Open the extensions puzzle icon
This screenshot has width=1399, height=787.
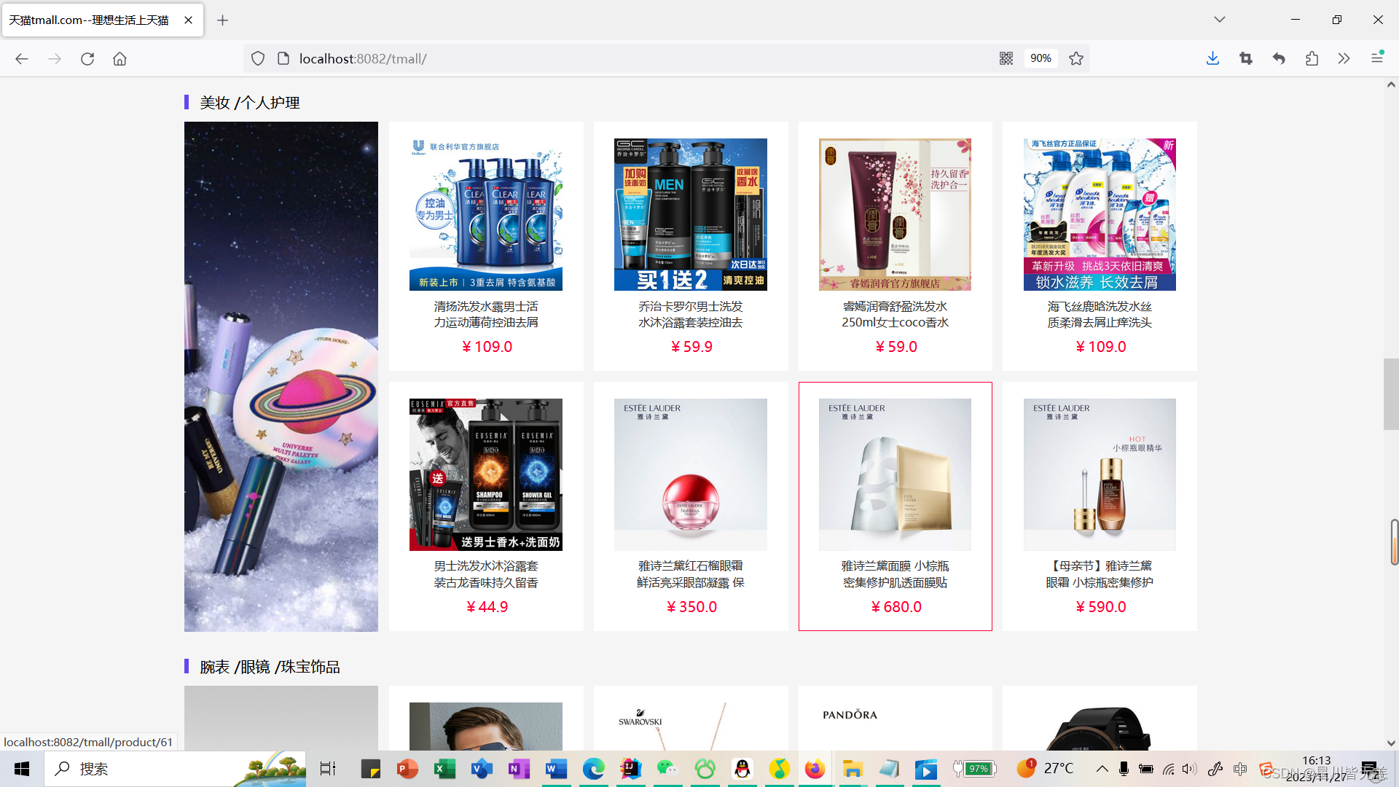1312,58
